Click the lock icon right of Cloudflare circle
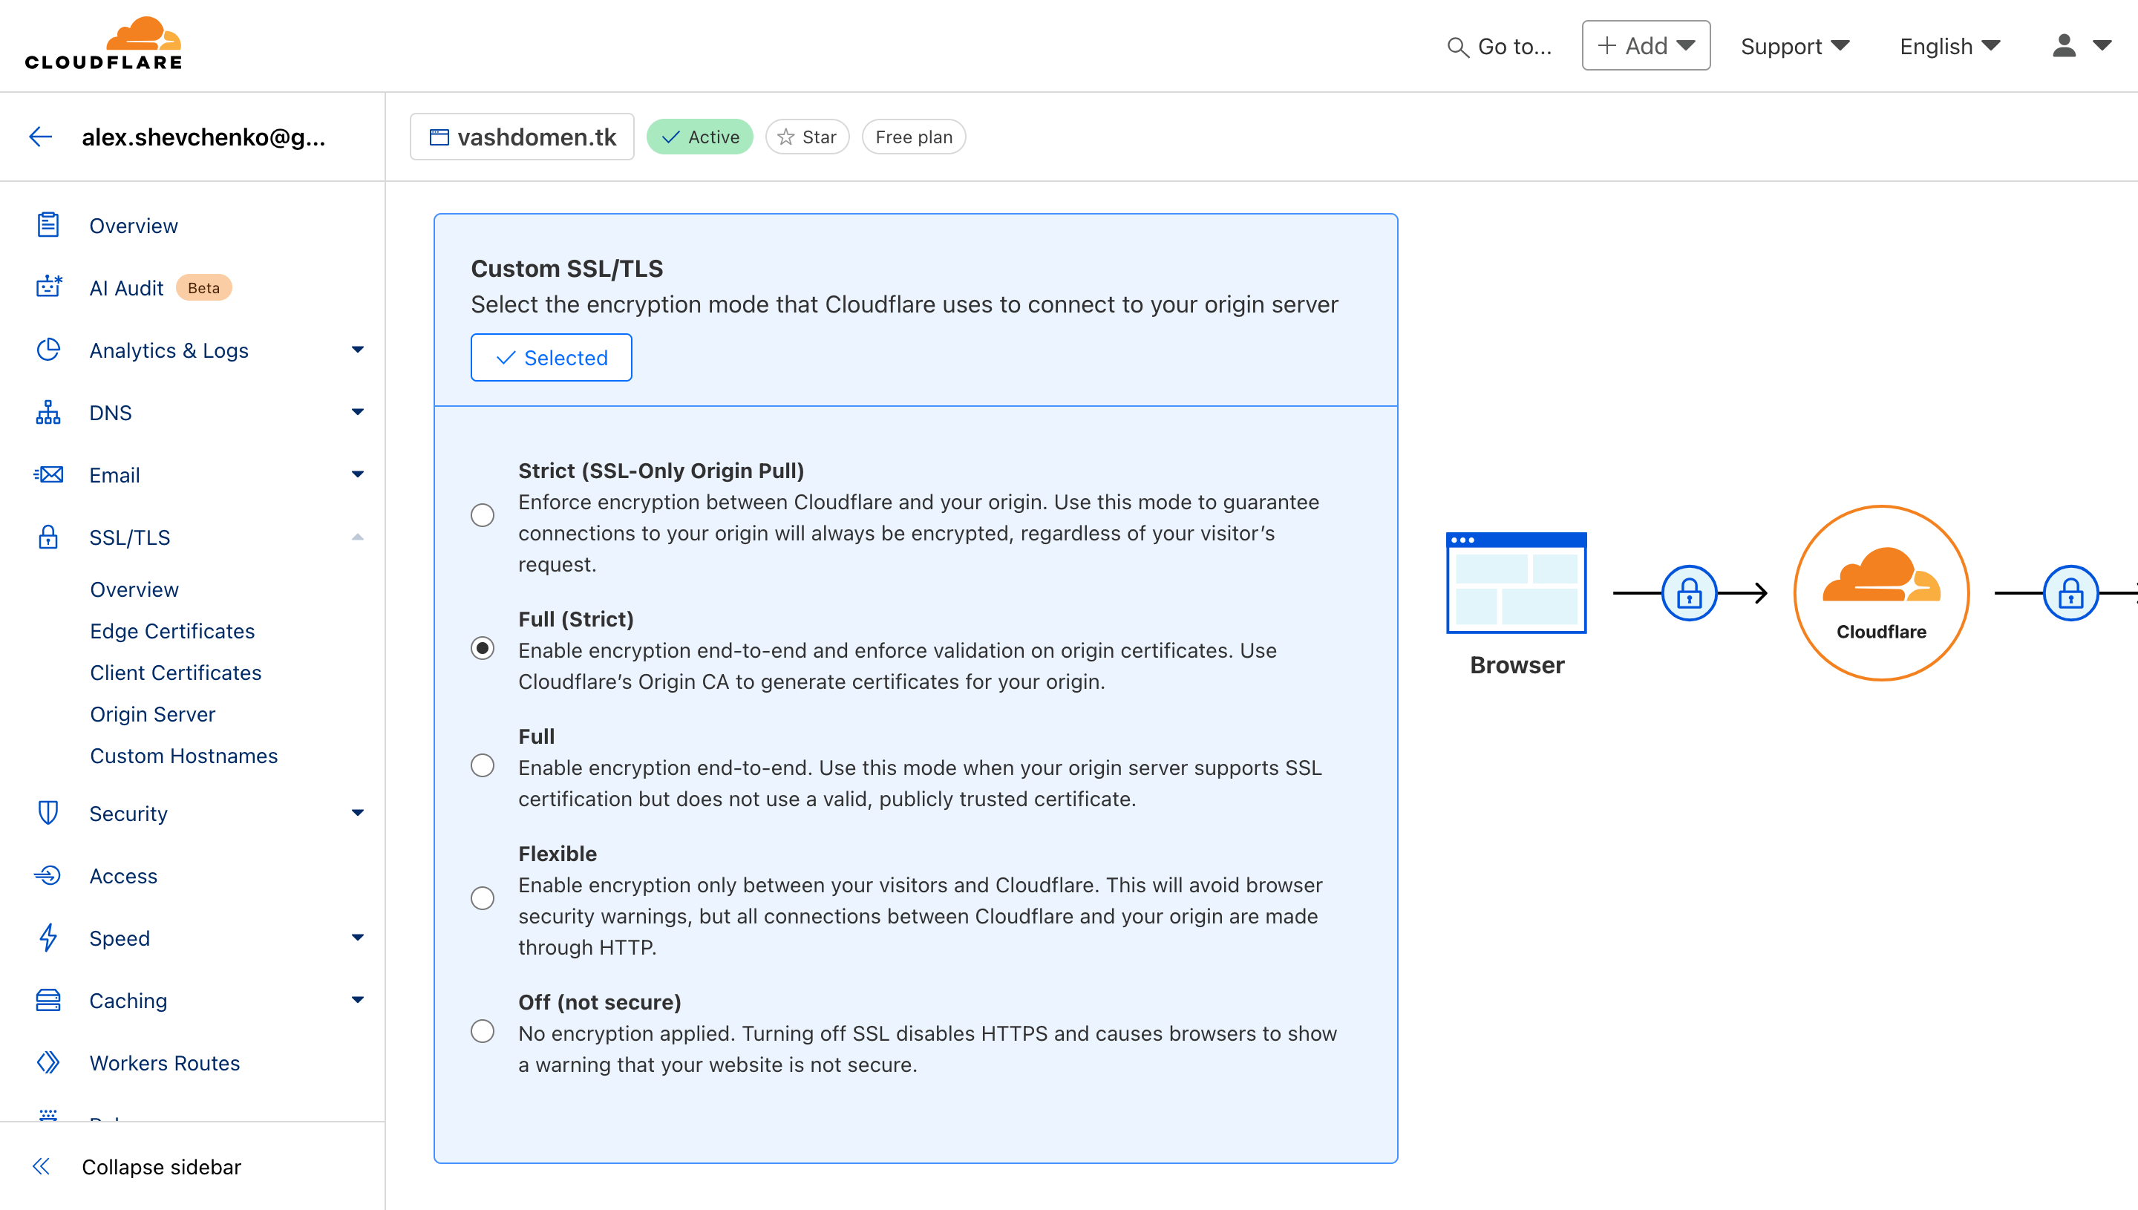 2070,592
